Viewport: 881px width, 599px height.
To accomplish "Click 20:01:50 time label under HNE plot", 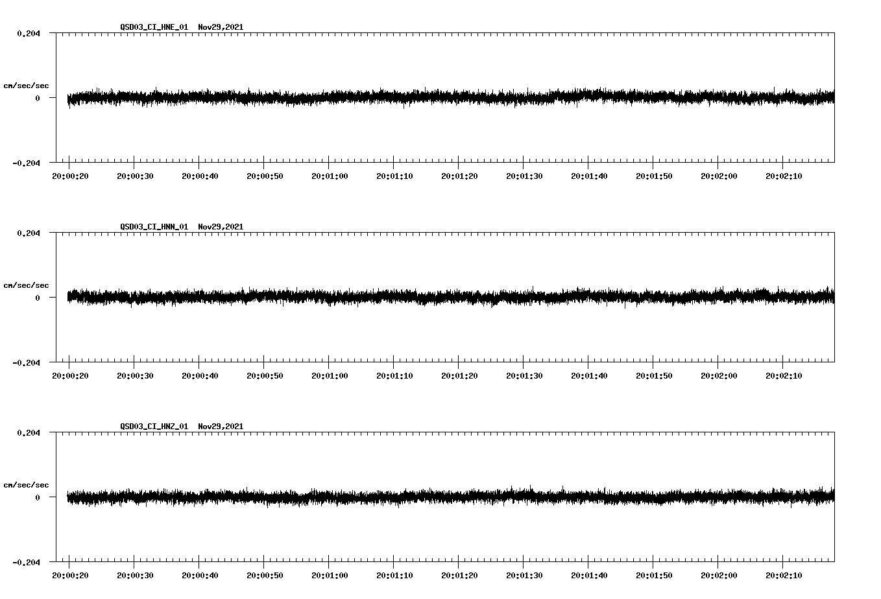I will (x=654, y=176).
